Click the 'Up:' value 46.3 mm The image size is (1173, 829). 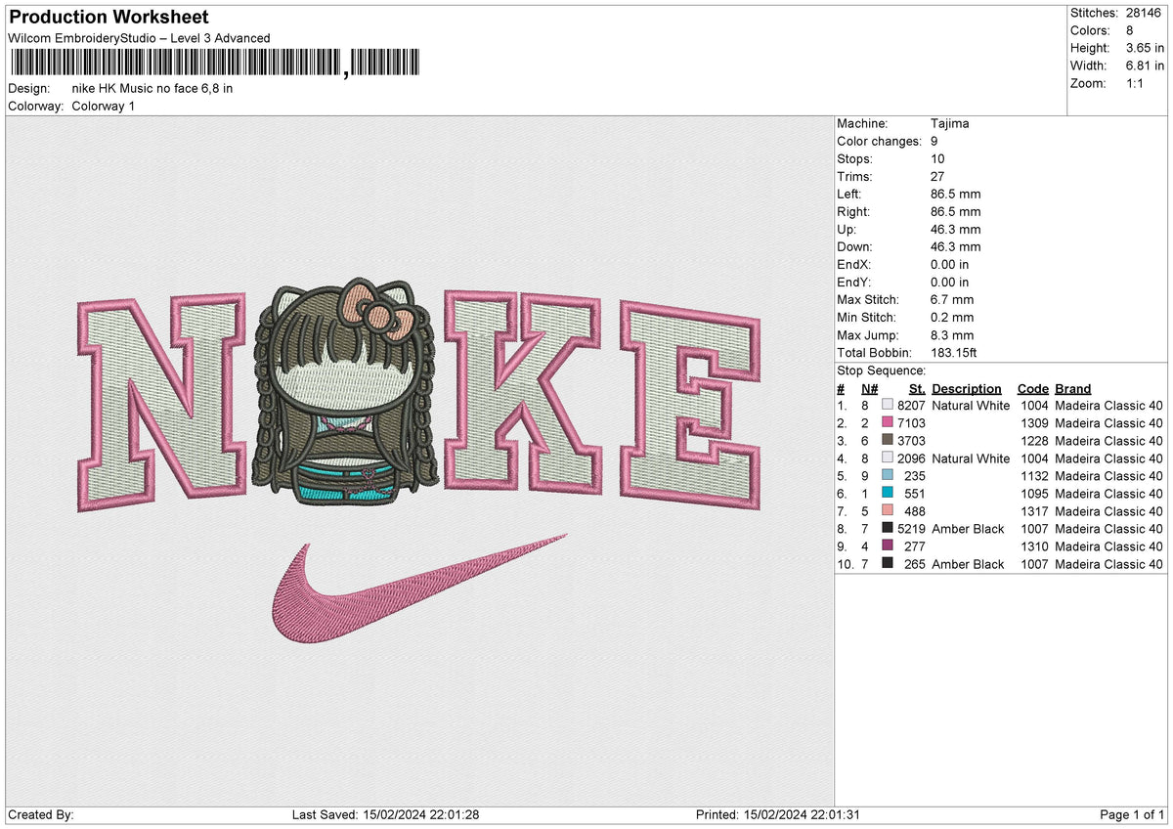click(956, 230)
